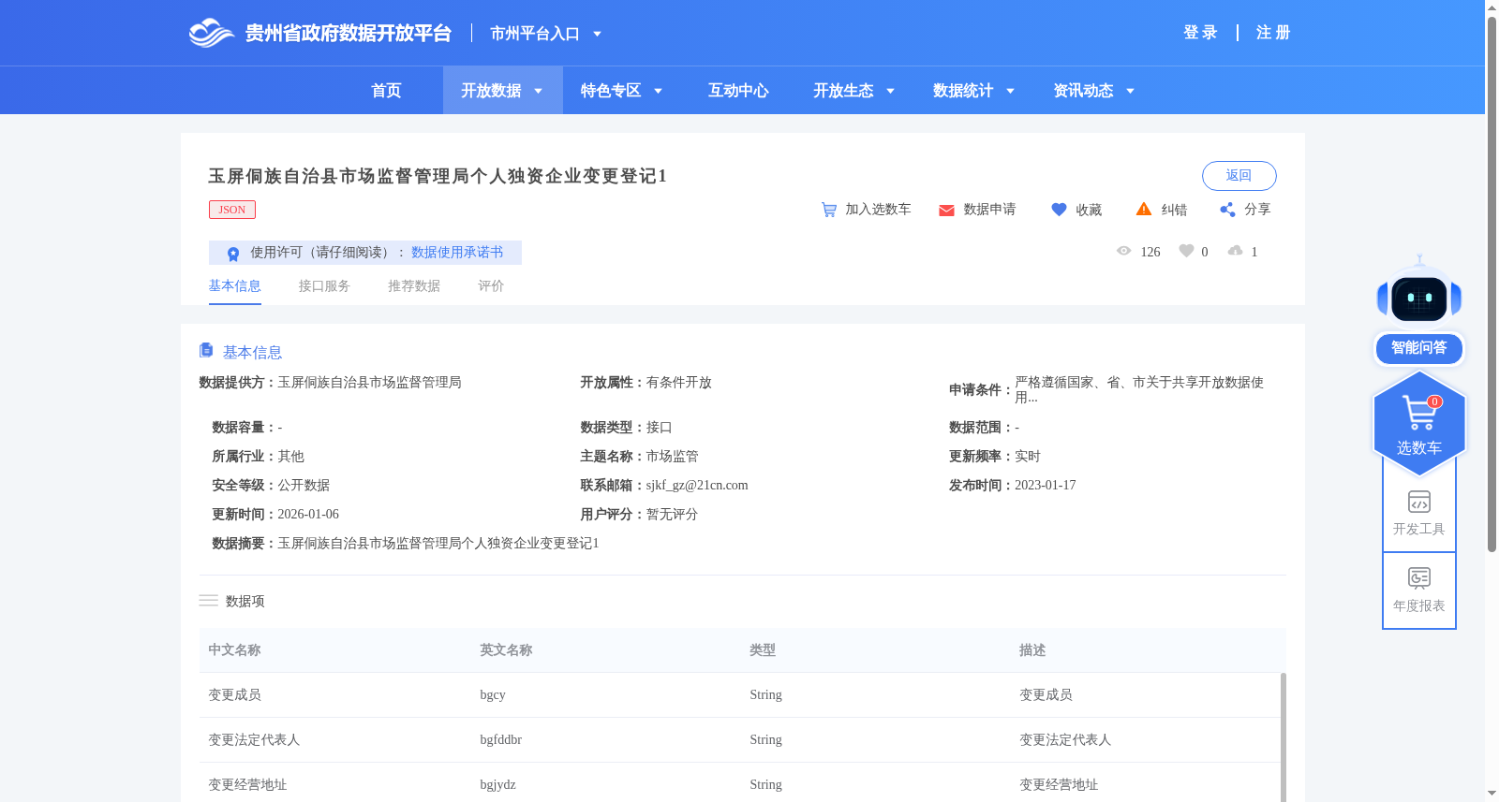
Task: Open the 选数车 hexagon cart widget
Action: point(1419,424)
